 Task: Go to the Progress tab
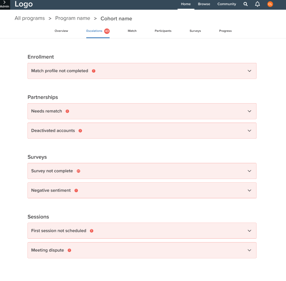click(x=225, y=31)
